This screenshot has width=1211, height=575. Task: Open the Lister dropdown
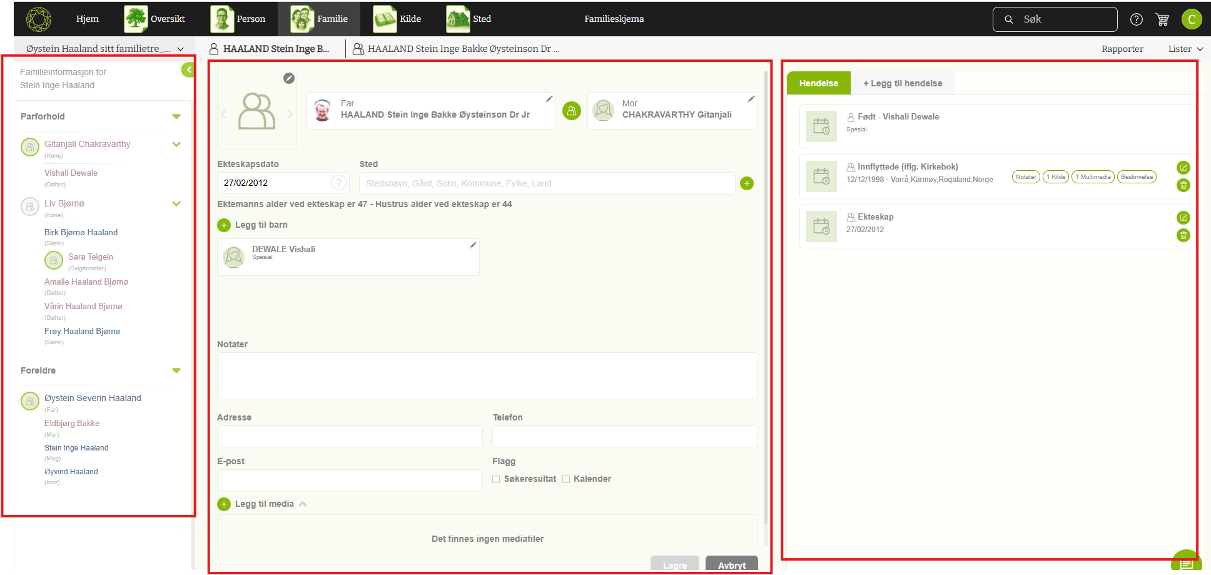click(x=1185, y=49)
